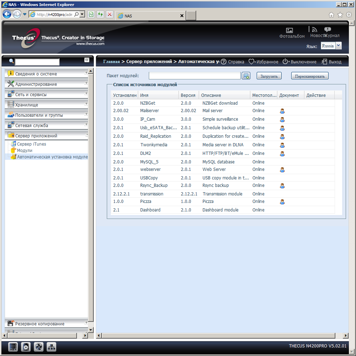Open the Фотоальбом photo album icon

[289, 30]
